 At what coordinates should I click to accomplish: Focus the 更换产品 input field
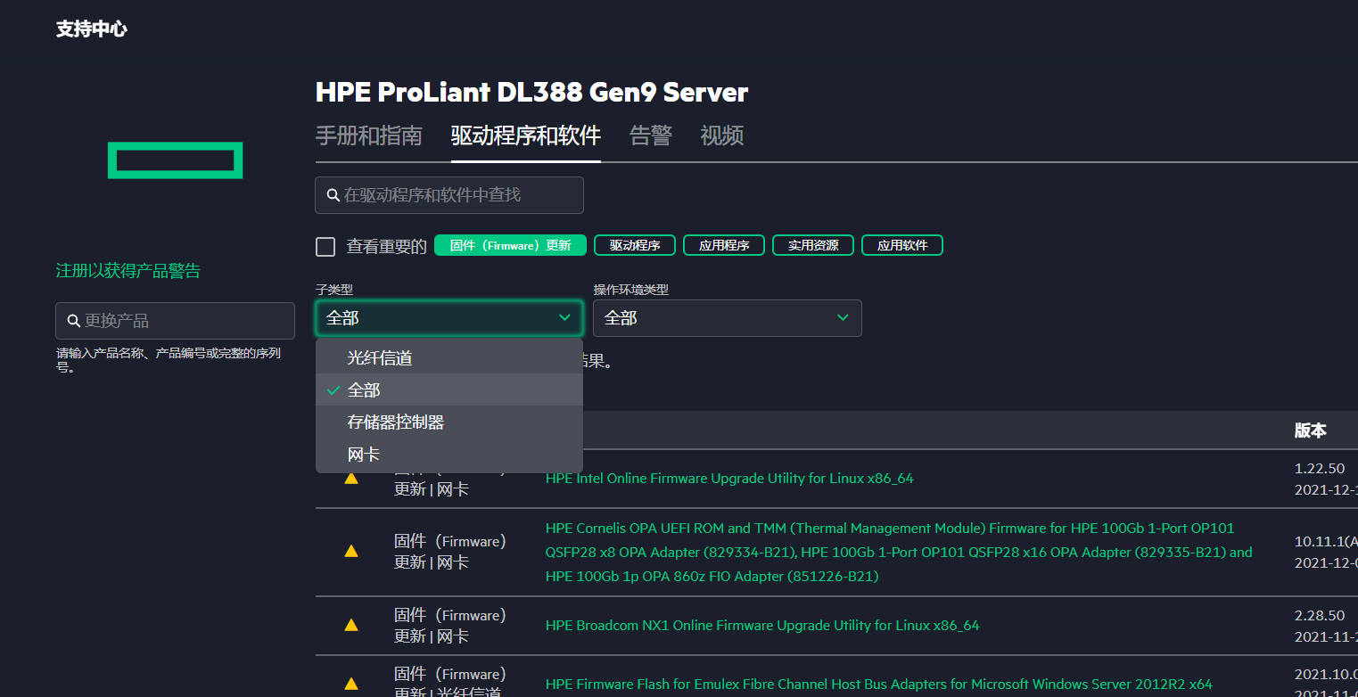[175, 321]
